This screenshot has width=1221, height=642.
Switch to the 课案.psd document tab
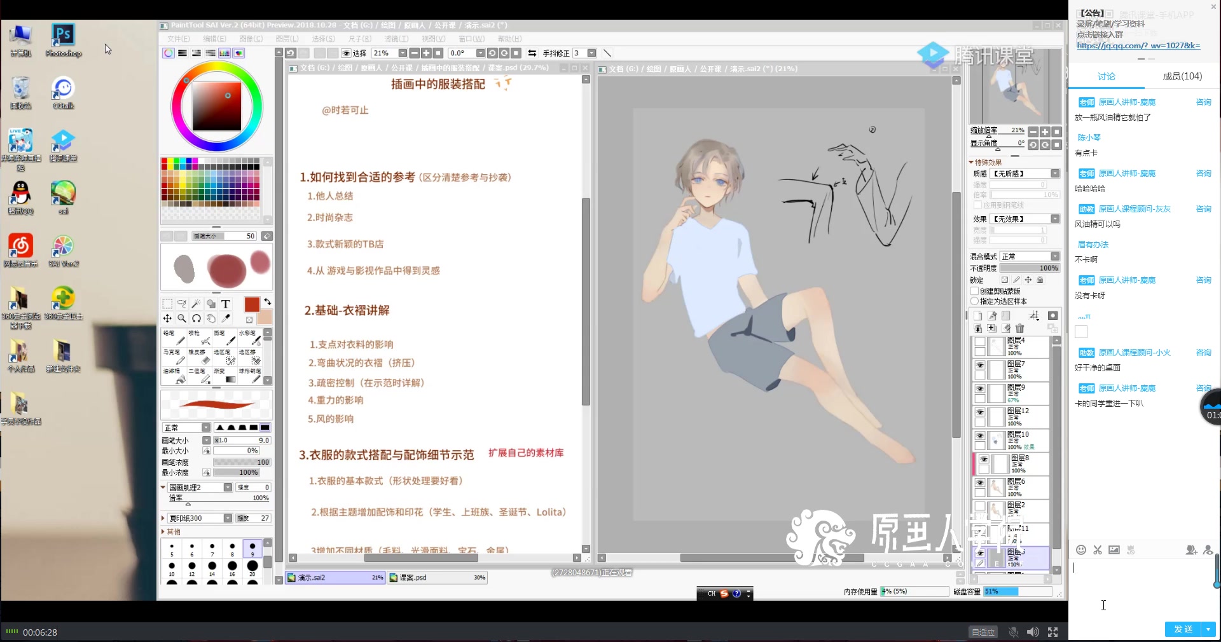pyautogui.click(x=437, y=578)
